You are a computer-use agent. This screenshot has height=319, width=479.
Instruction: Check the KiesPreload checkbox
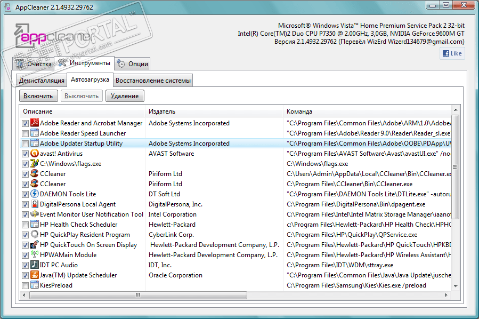coord(26,286)
